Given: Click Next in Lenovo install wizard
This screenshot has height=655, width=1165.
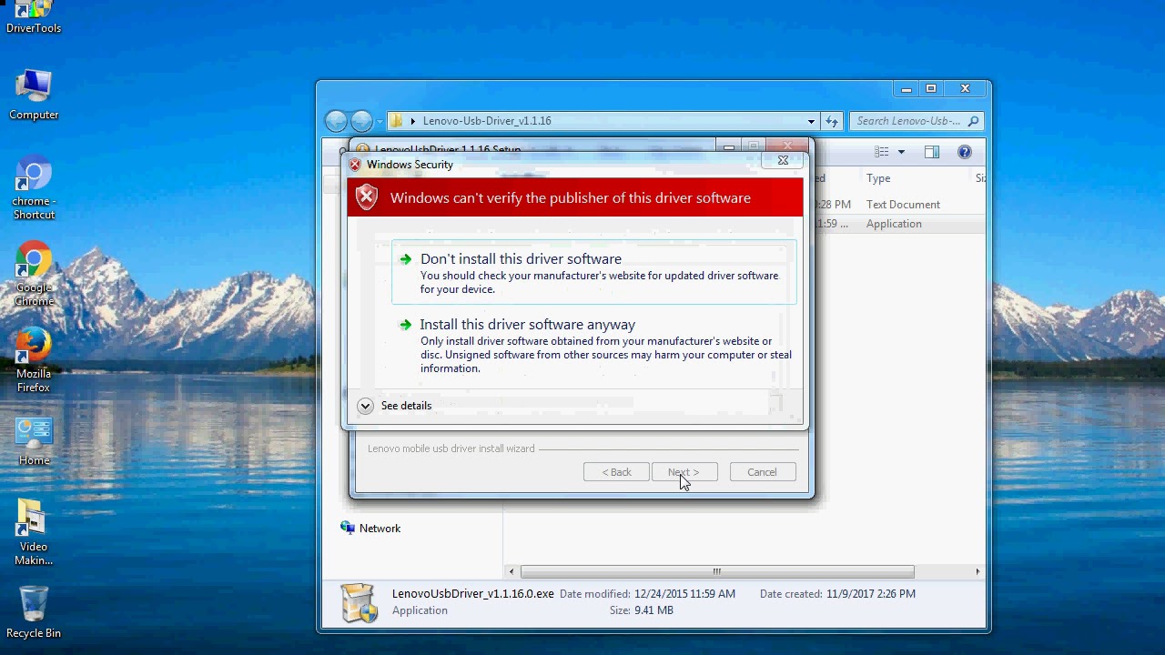Looking at the screenshot, I should click(x=684, y=472).
